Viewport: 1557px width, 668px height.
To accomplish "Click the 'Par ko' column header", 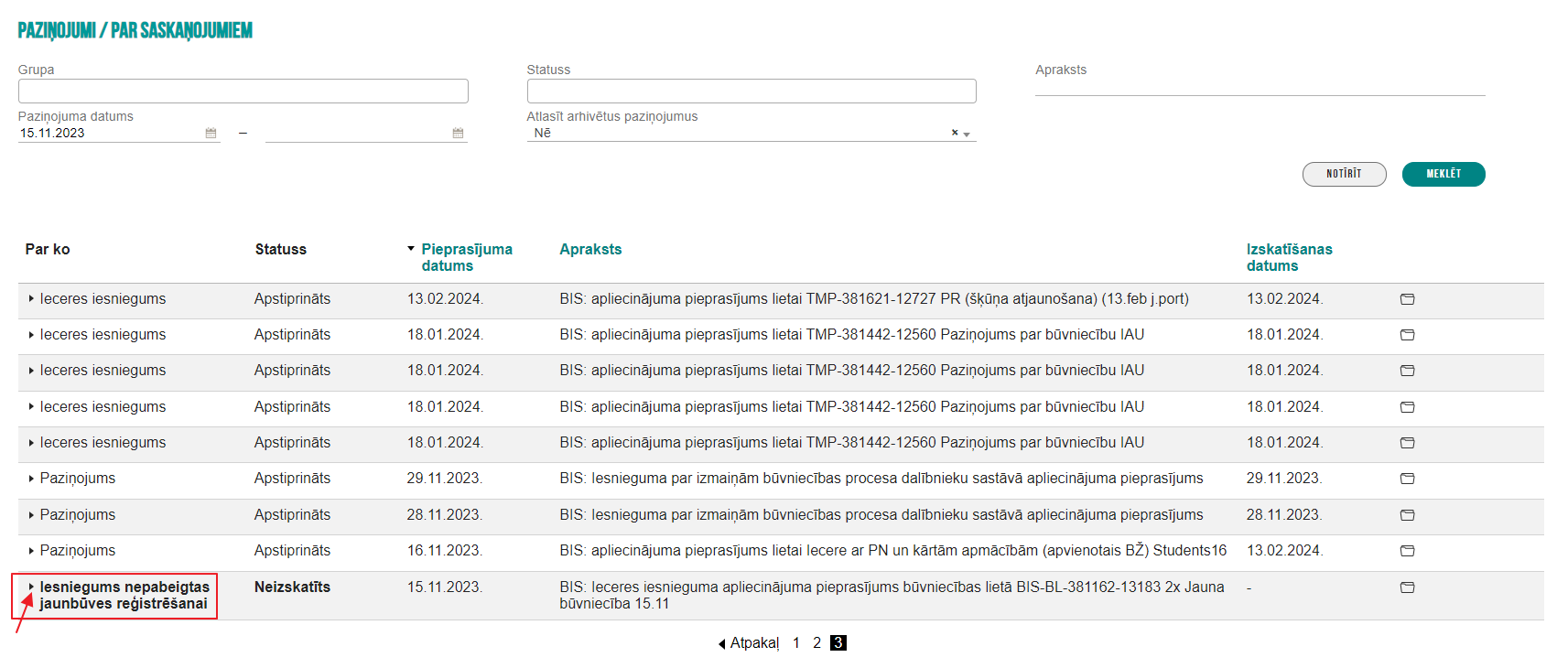I will (x=48, y=249).
